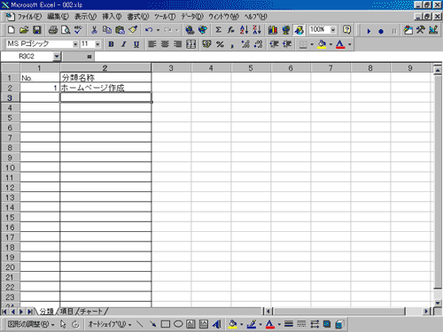Click the AutoSum sigma icon
This screenshot has width=443, height=332.
218,30
